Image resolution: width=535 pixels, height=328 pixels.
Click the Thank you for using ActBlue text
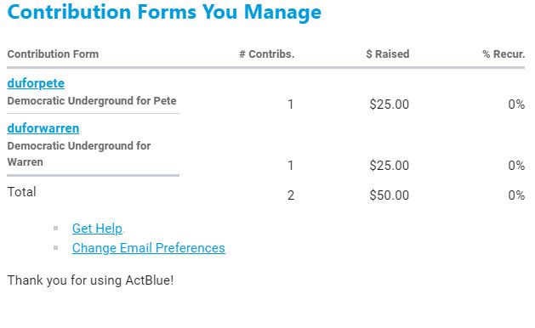(x=90, y=280)
